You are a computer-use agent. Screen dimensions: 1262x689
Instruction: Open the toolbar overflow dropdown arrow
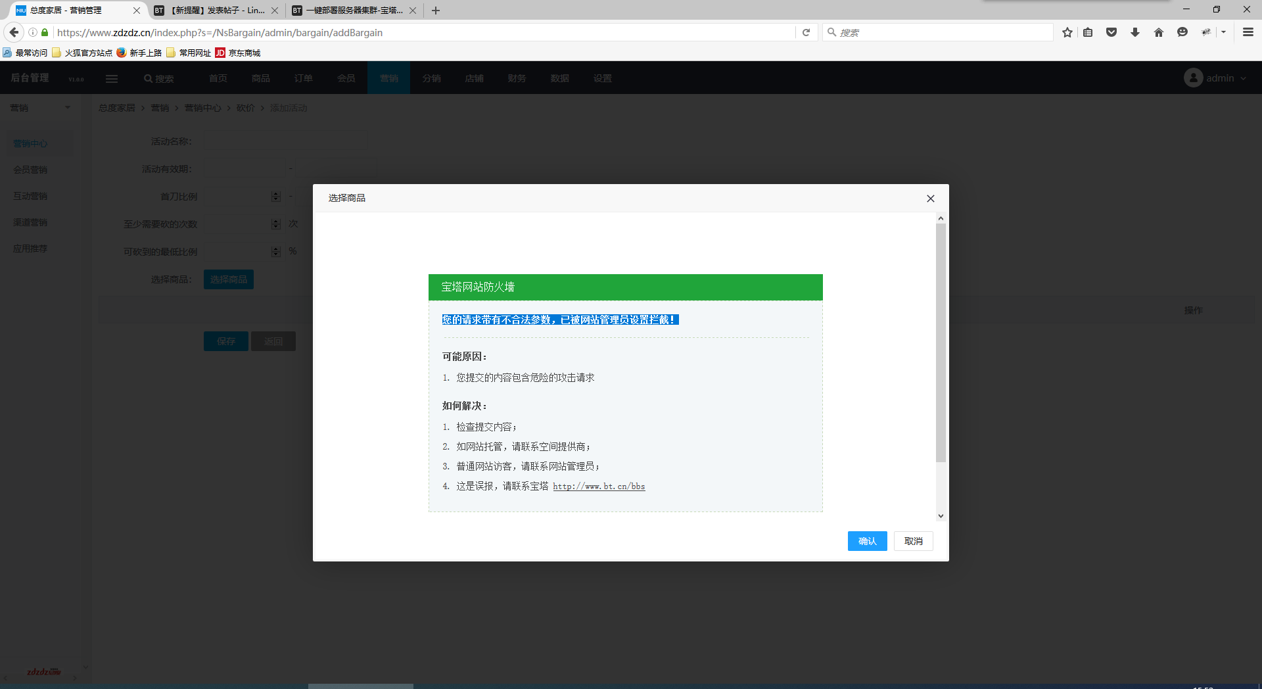(x=1224, y=32)
